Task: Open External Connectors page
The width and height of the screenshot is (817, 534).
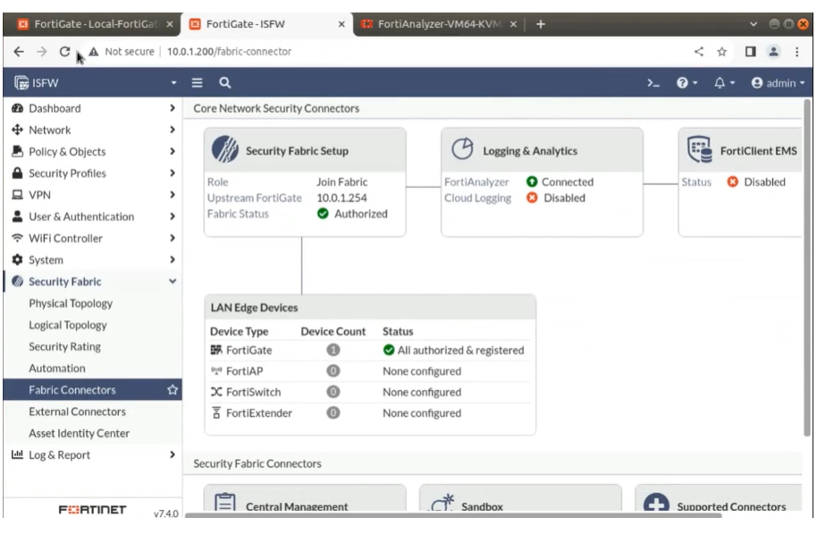Action: [x=77, y=411]
